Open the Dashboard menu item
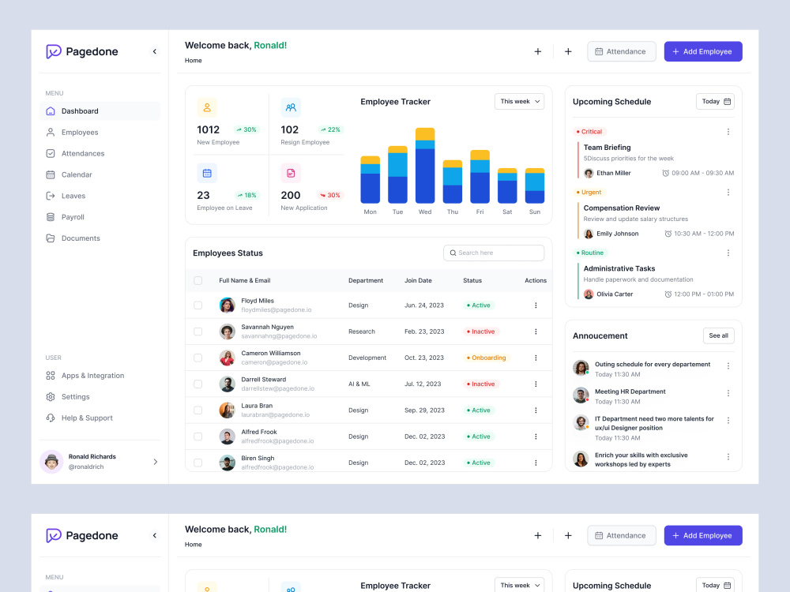The height and width of the screenshot is (592, 790). tap(100, 111)
